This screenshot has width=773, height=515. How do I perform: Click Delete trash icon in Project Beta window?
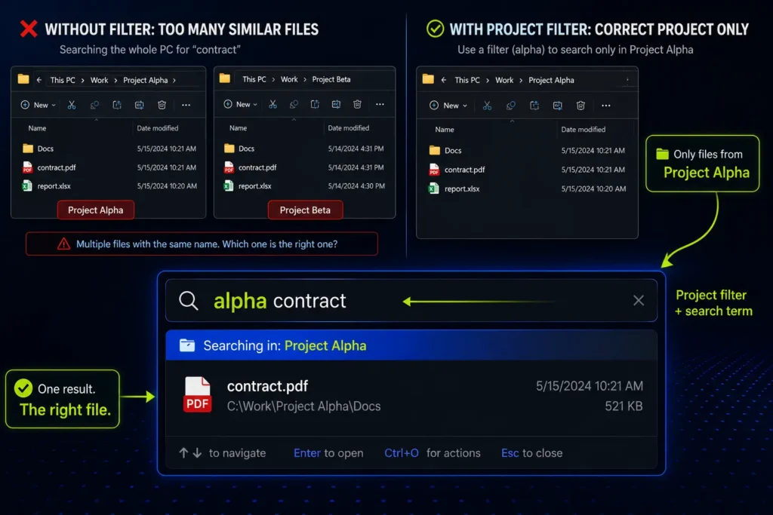click(x=357, y=104)
